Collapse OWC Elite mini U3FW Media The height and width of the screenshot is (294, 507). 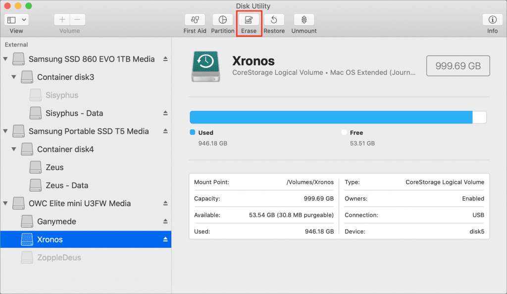[5, 203]
